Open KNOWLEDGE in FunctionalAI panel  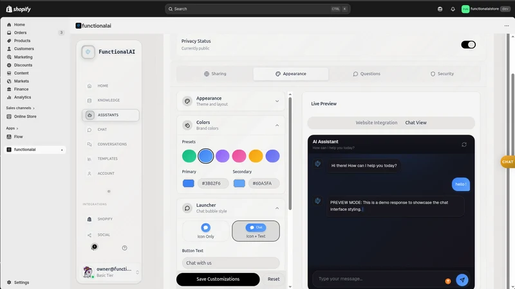coord(110,100)
